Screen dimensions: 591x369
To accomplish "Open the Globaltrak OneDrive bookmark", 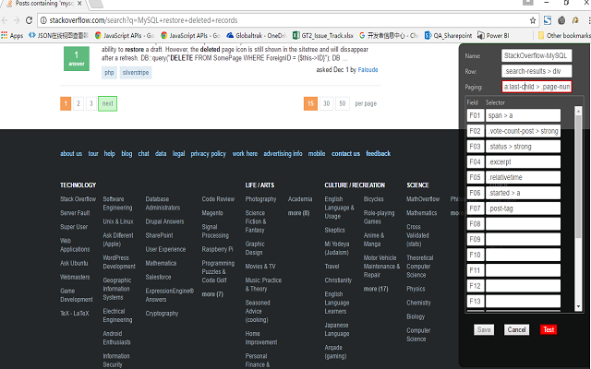I will (257, 35).
